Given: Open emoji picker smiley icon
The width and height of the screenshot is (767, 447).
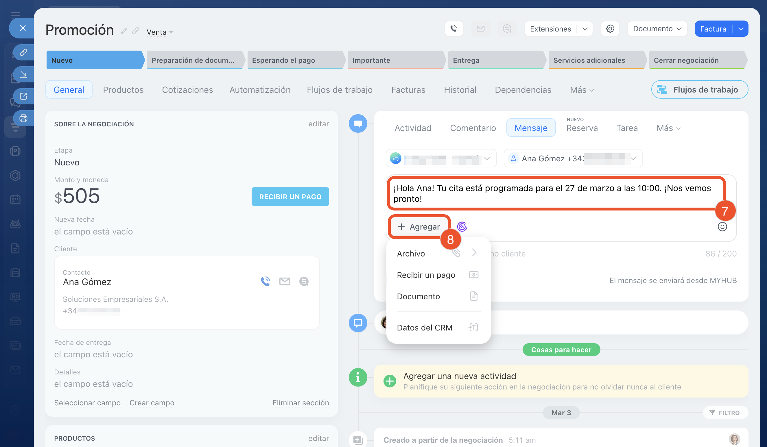Looking at the screenshot, I should click(x=722, y=227).
